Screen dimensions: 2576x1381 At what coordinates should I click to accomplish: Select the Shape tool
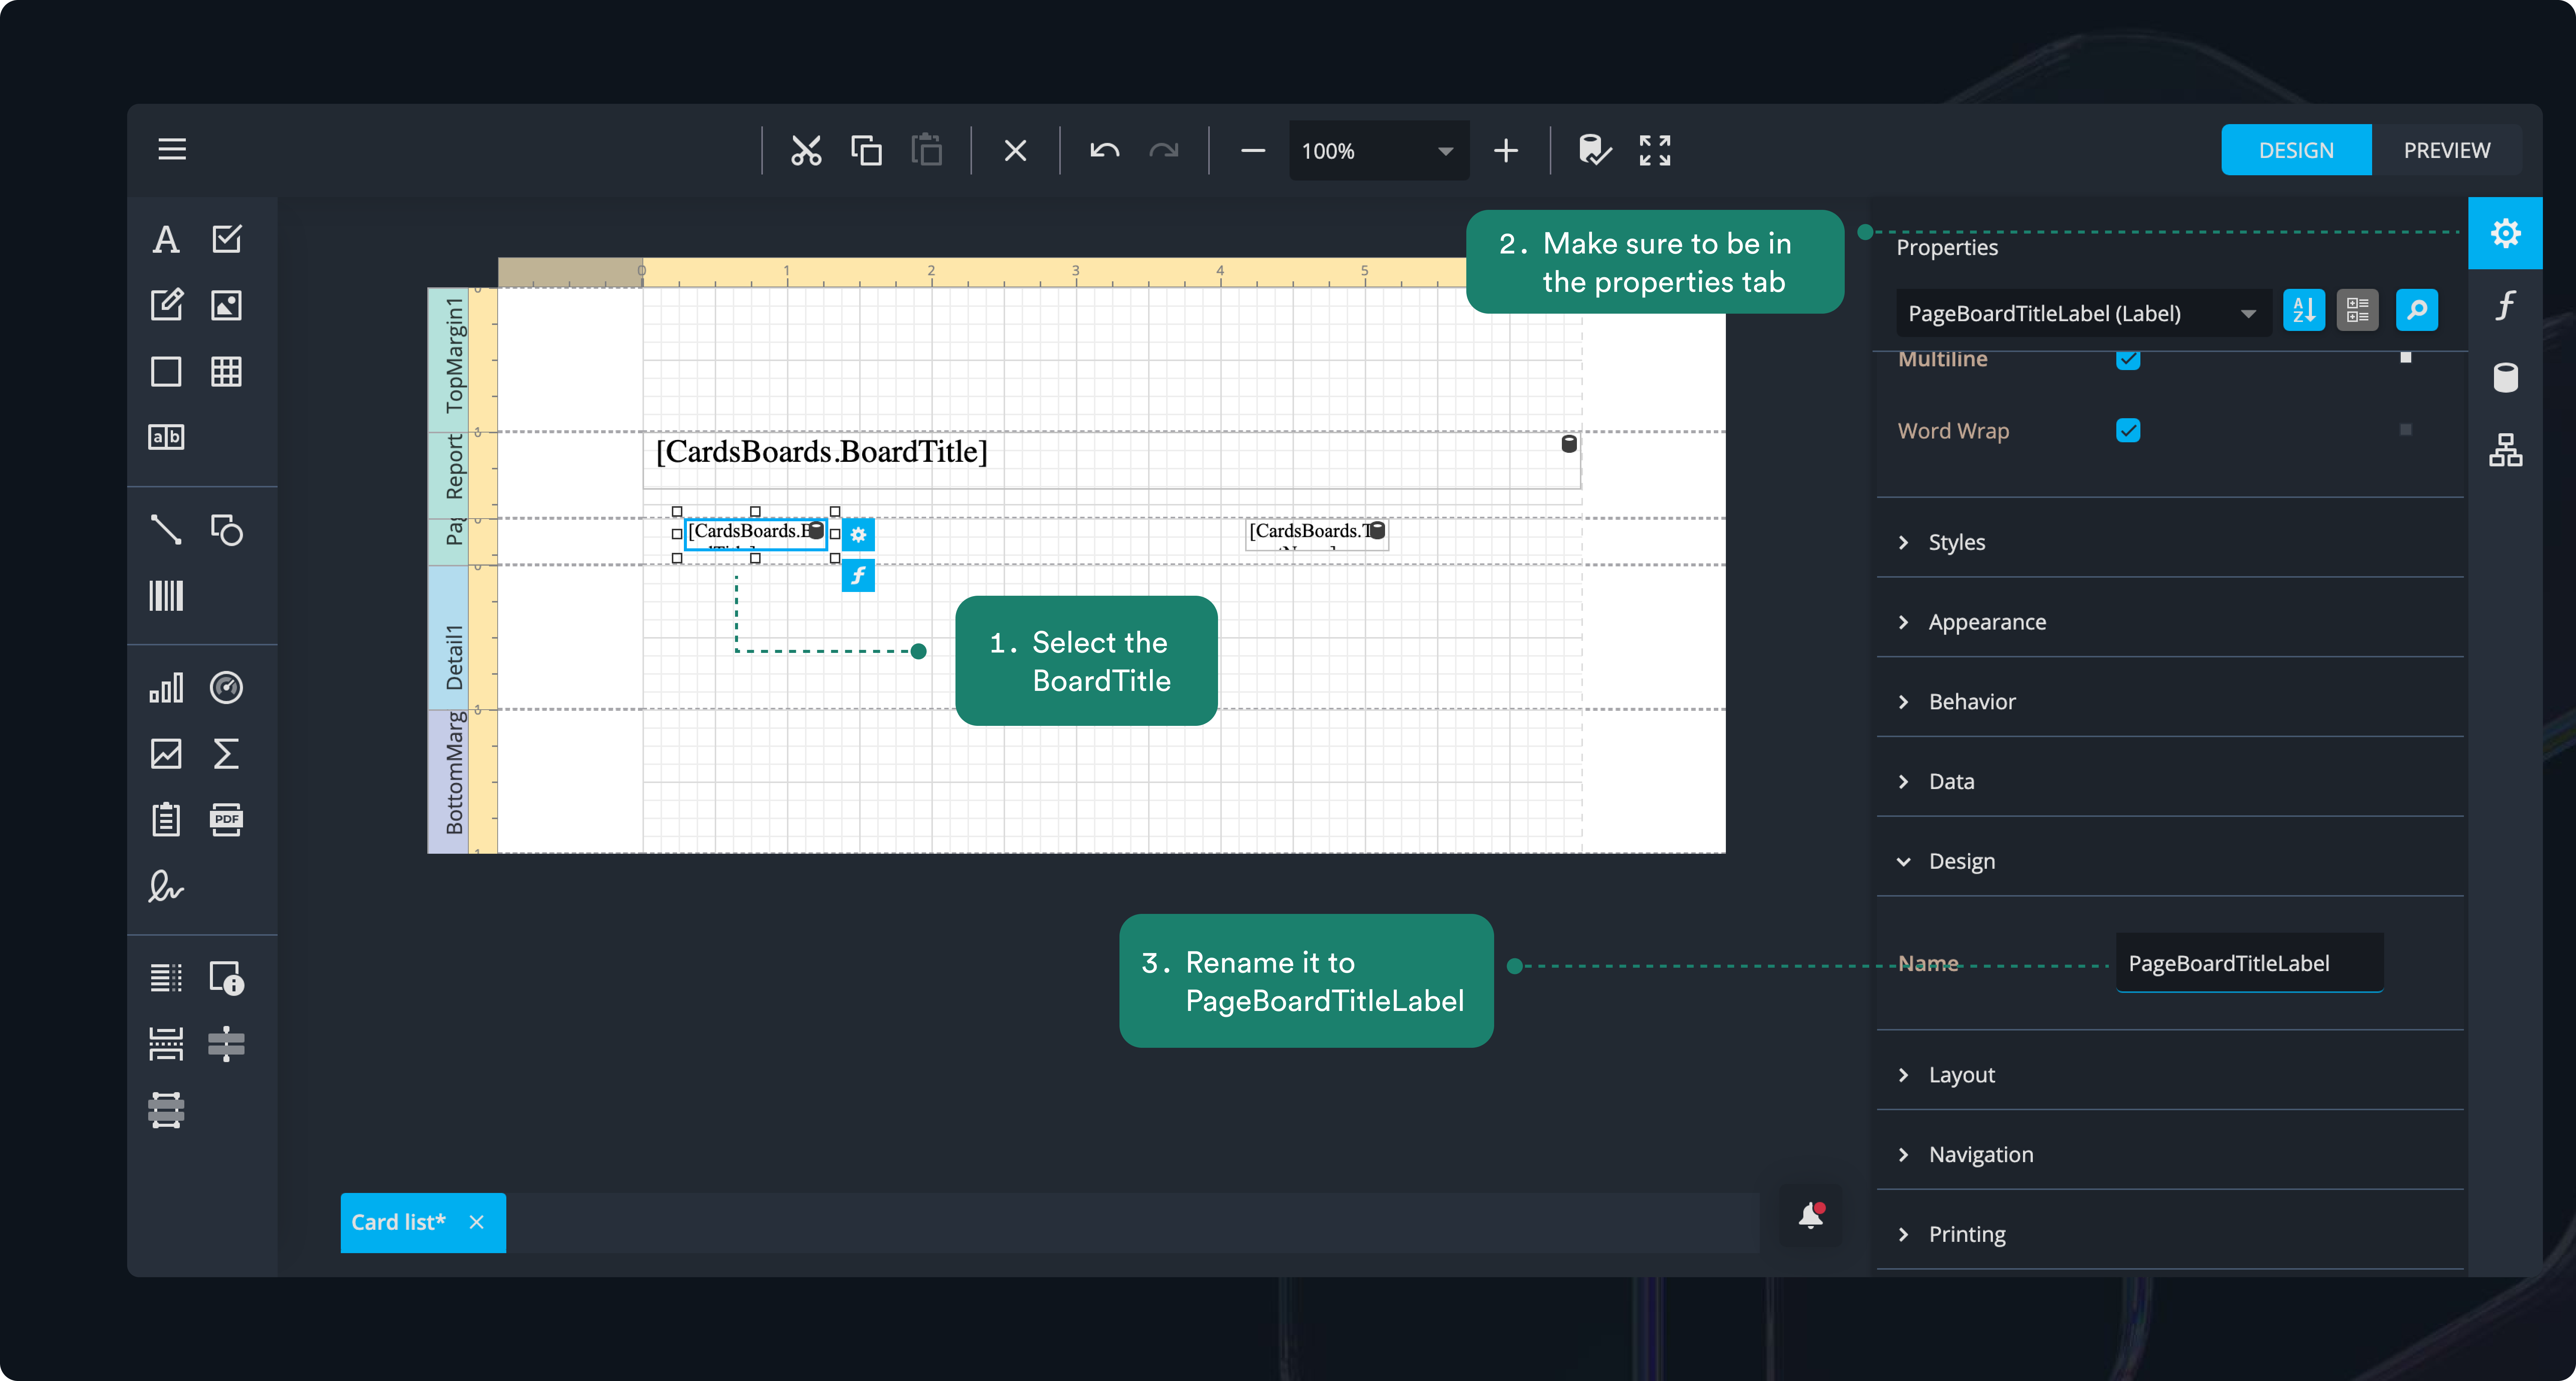[x=227, y=530]
